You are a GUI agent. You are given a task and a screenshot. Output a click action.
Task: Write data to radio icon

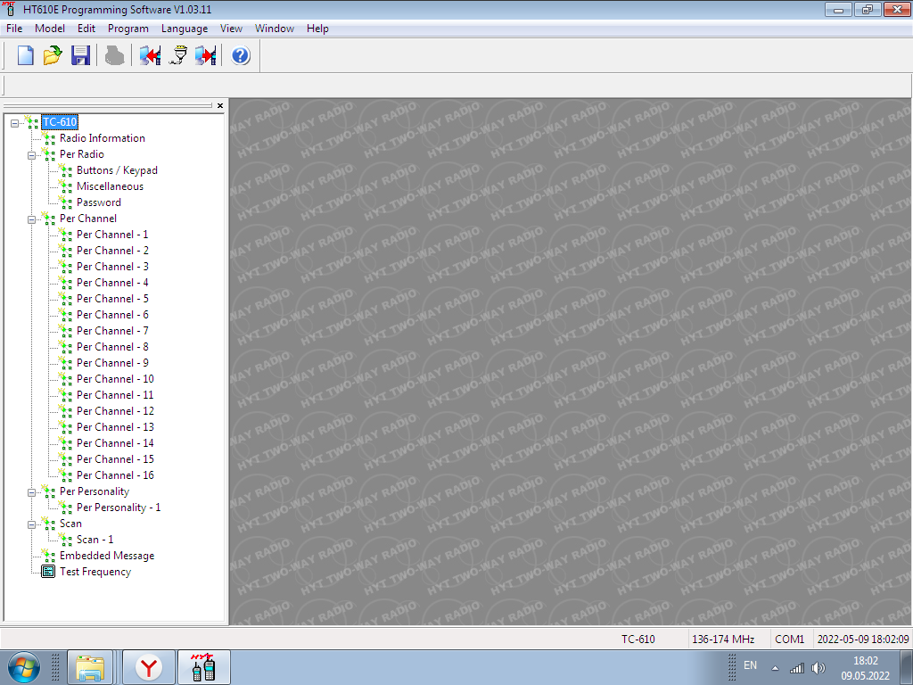coord(206,55)
